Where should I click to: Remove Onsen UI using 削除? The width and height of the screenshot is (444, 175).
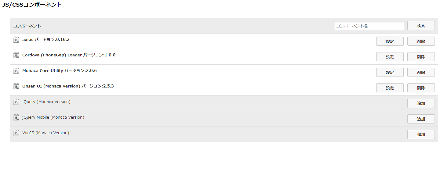click(421, 88)
